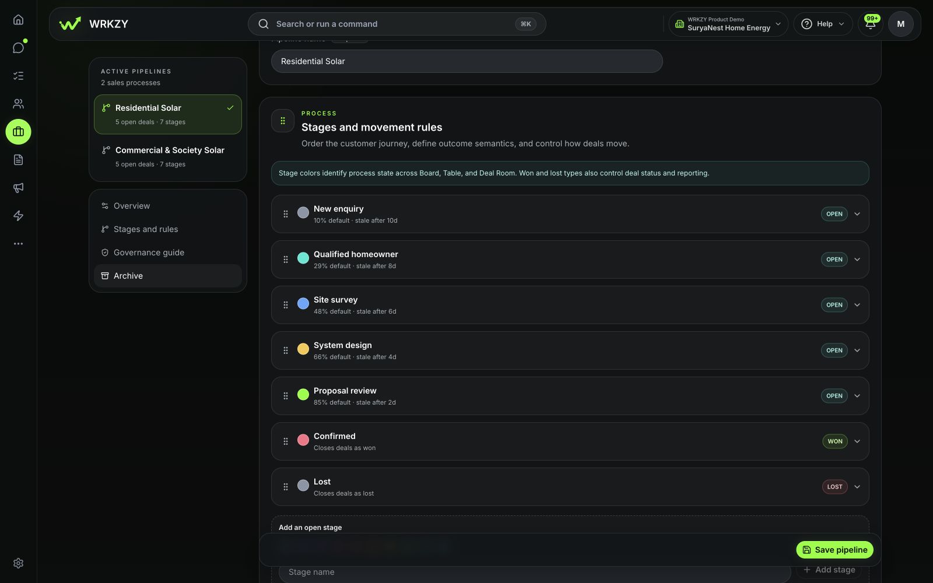Click the Process section grip icon

[x=283, y=121]
